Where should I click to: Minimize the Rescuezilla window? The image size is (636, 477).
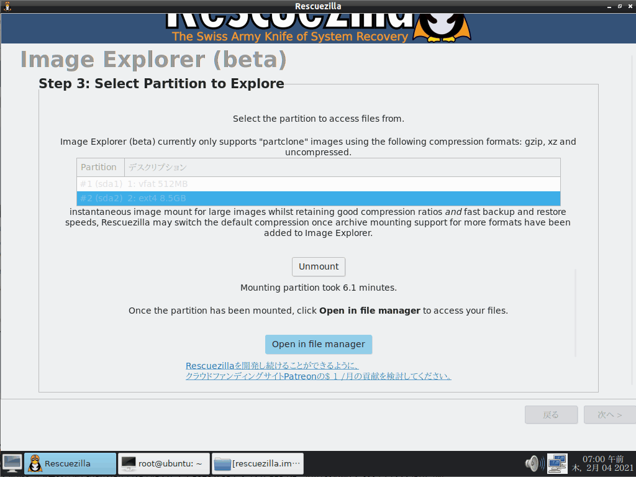pos(609,6)
